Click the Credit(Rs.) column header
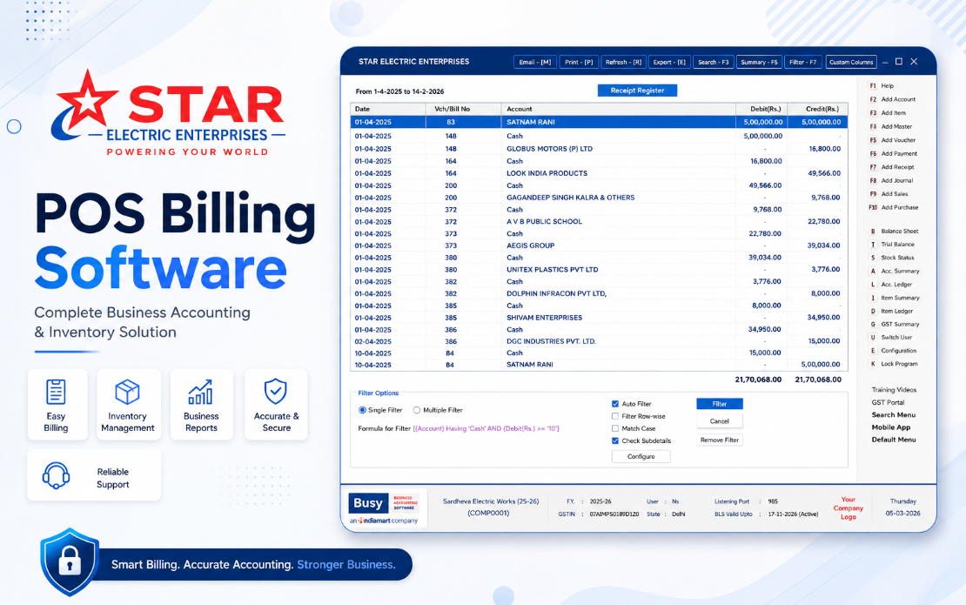966x605 pixels. [817, 109]
